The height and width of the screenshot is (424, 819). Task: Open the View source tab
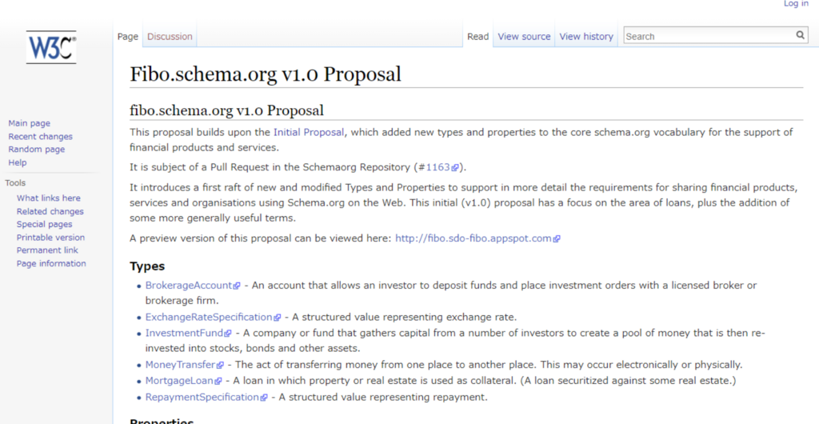point(524,37)
